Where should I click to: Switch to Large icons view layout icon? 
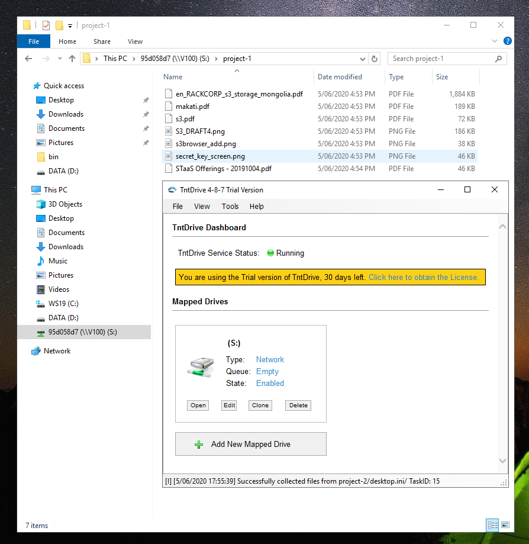[x=505, y=525]
